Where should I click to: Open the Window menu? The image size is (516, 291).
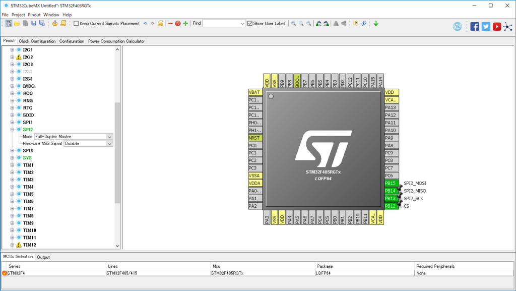pos(51,15)
